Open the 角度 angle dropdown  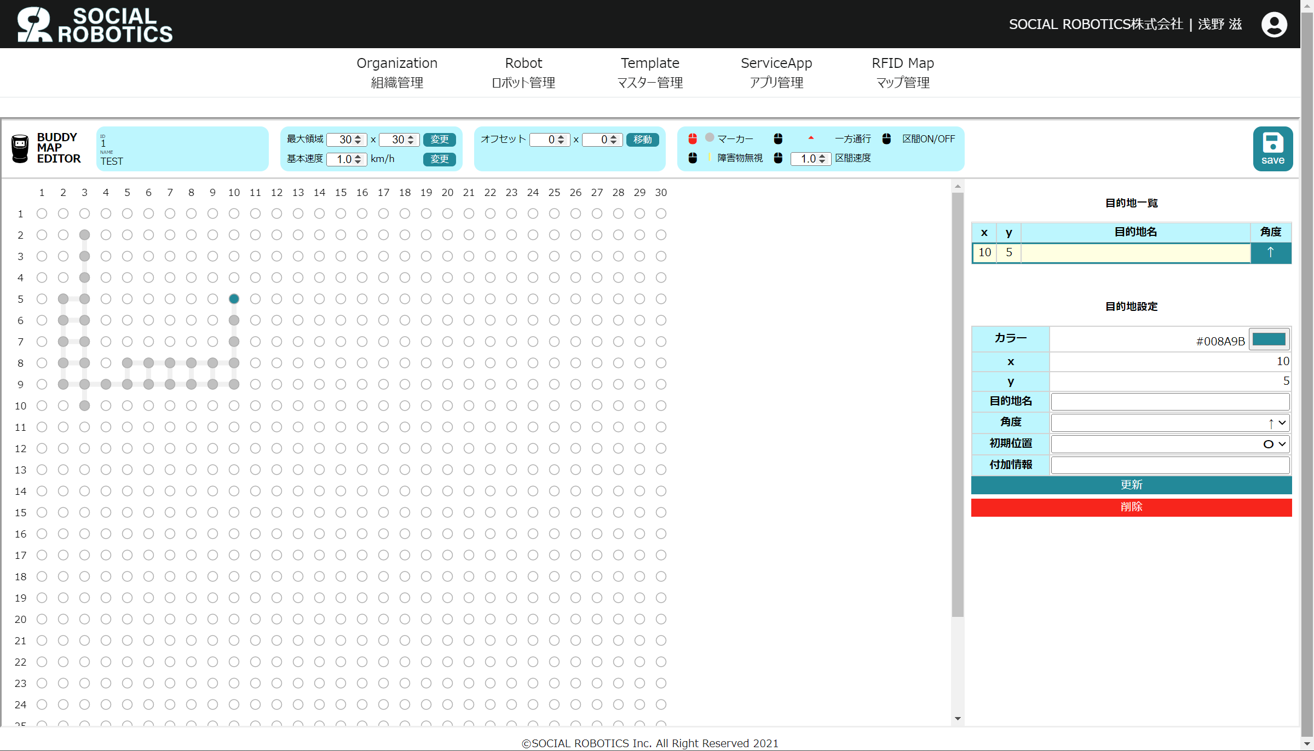(1170, 423)
